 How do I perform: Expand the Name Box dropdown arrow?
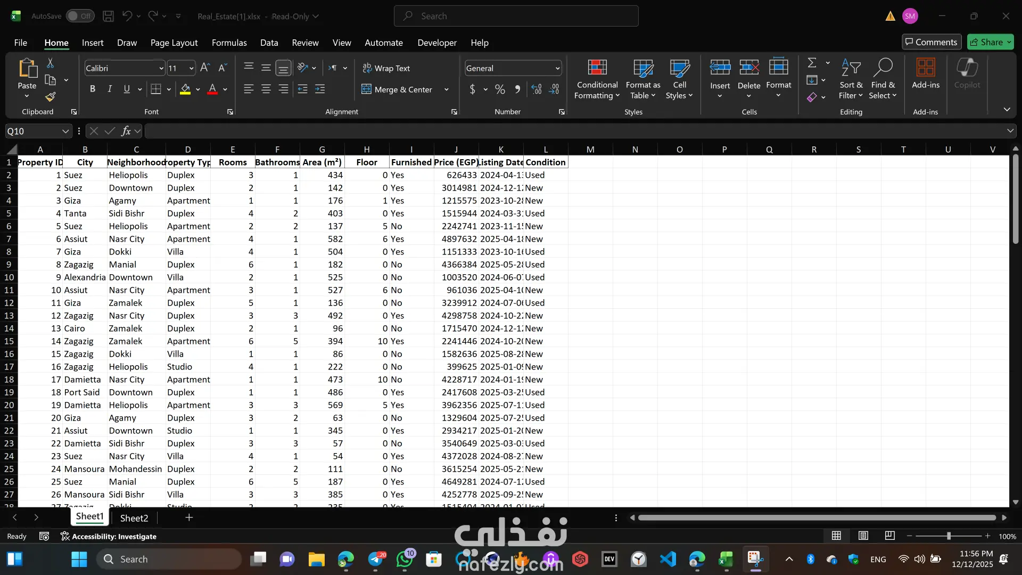point(65,131)
